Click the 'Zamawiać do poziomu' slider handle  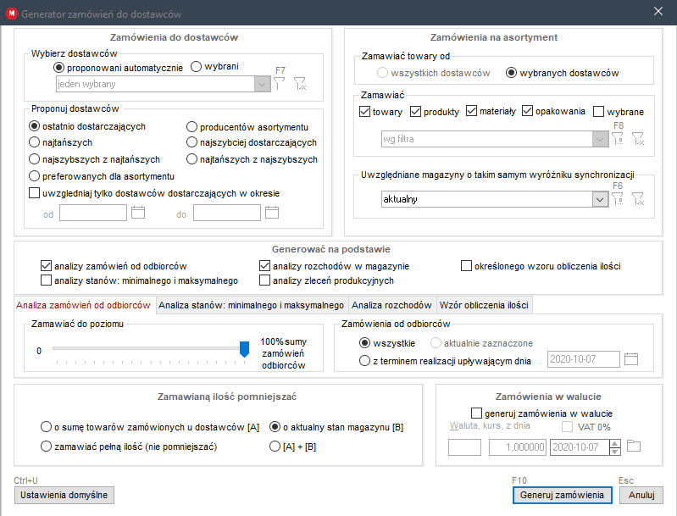click(244, 348)
